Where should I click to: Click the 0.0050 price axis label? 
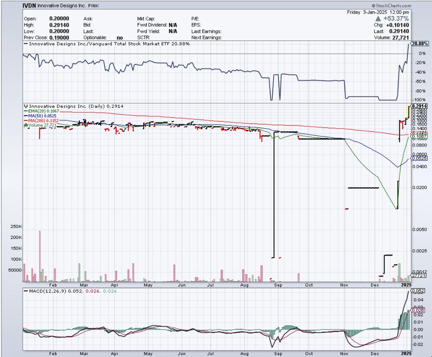[x=420, y=229]
